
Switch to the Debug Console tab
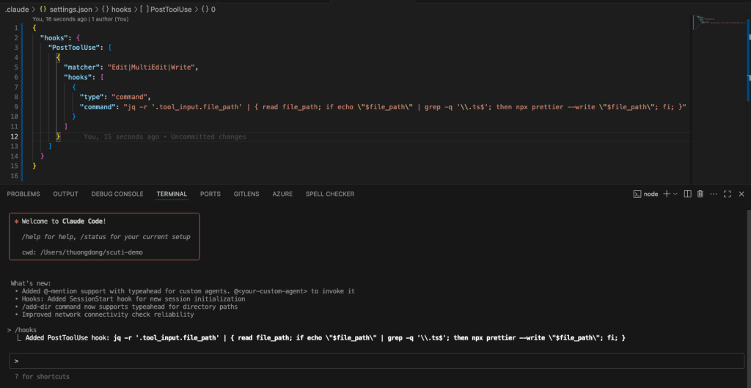117,194
